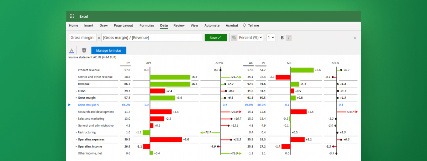This screenshot has height=161, width=427.
Task: Open the Excel app launcher grid
Action: [x=72, y=16]
